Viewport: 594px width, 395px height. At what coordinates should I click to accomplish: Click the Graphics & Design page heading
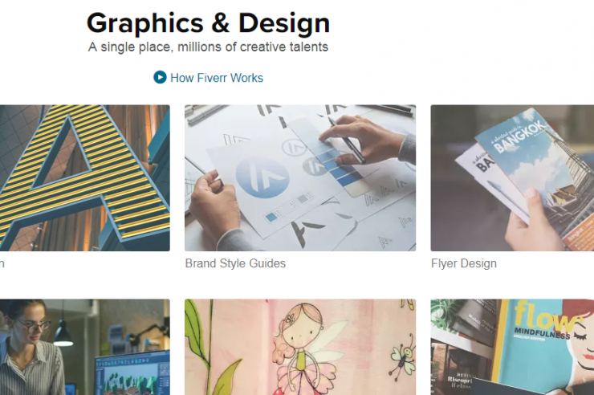click(208, 22)
